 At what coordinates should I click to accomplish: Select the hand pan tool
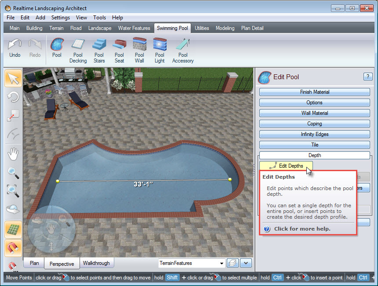[x=13, y=154]
